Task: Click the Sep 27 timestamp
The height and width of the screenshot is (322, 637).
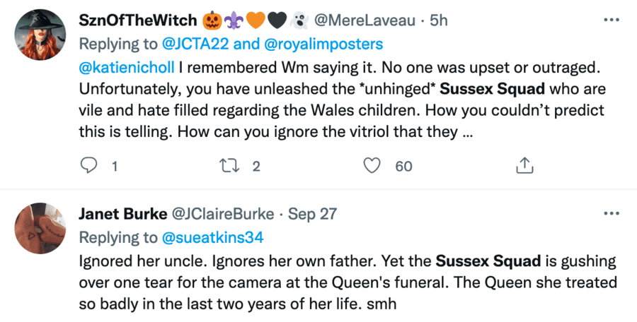Action: pos(311,213)
